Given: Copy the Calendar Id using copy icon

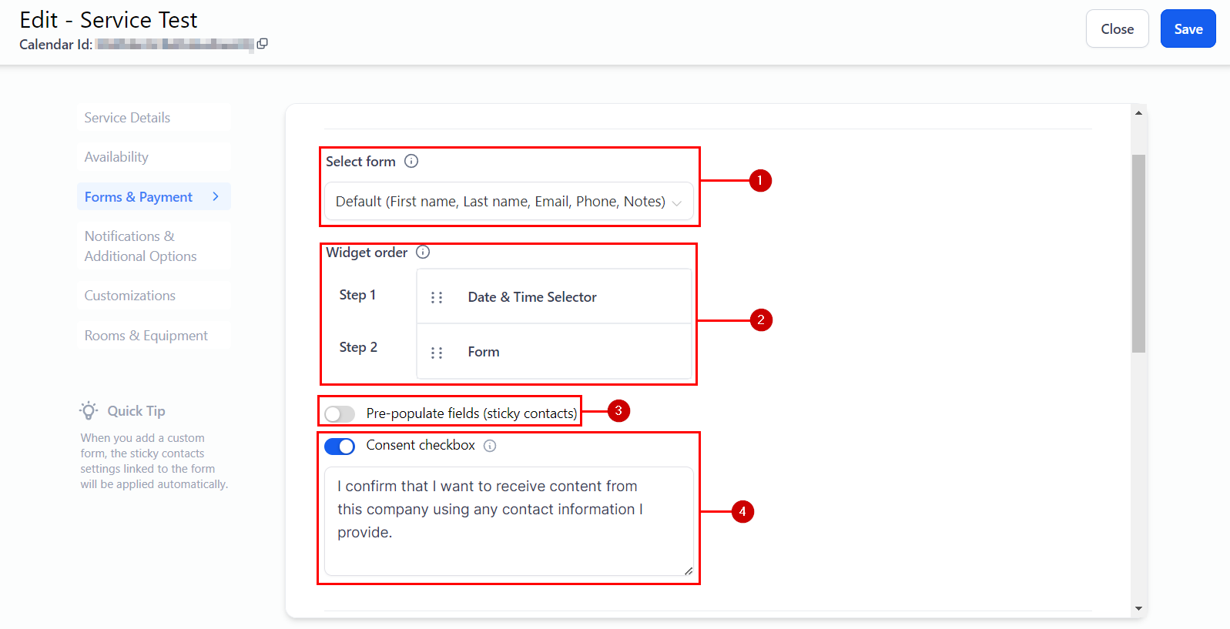Looking at the screenshot, I should 262,44.
